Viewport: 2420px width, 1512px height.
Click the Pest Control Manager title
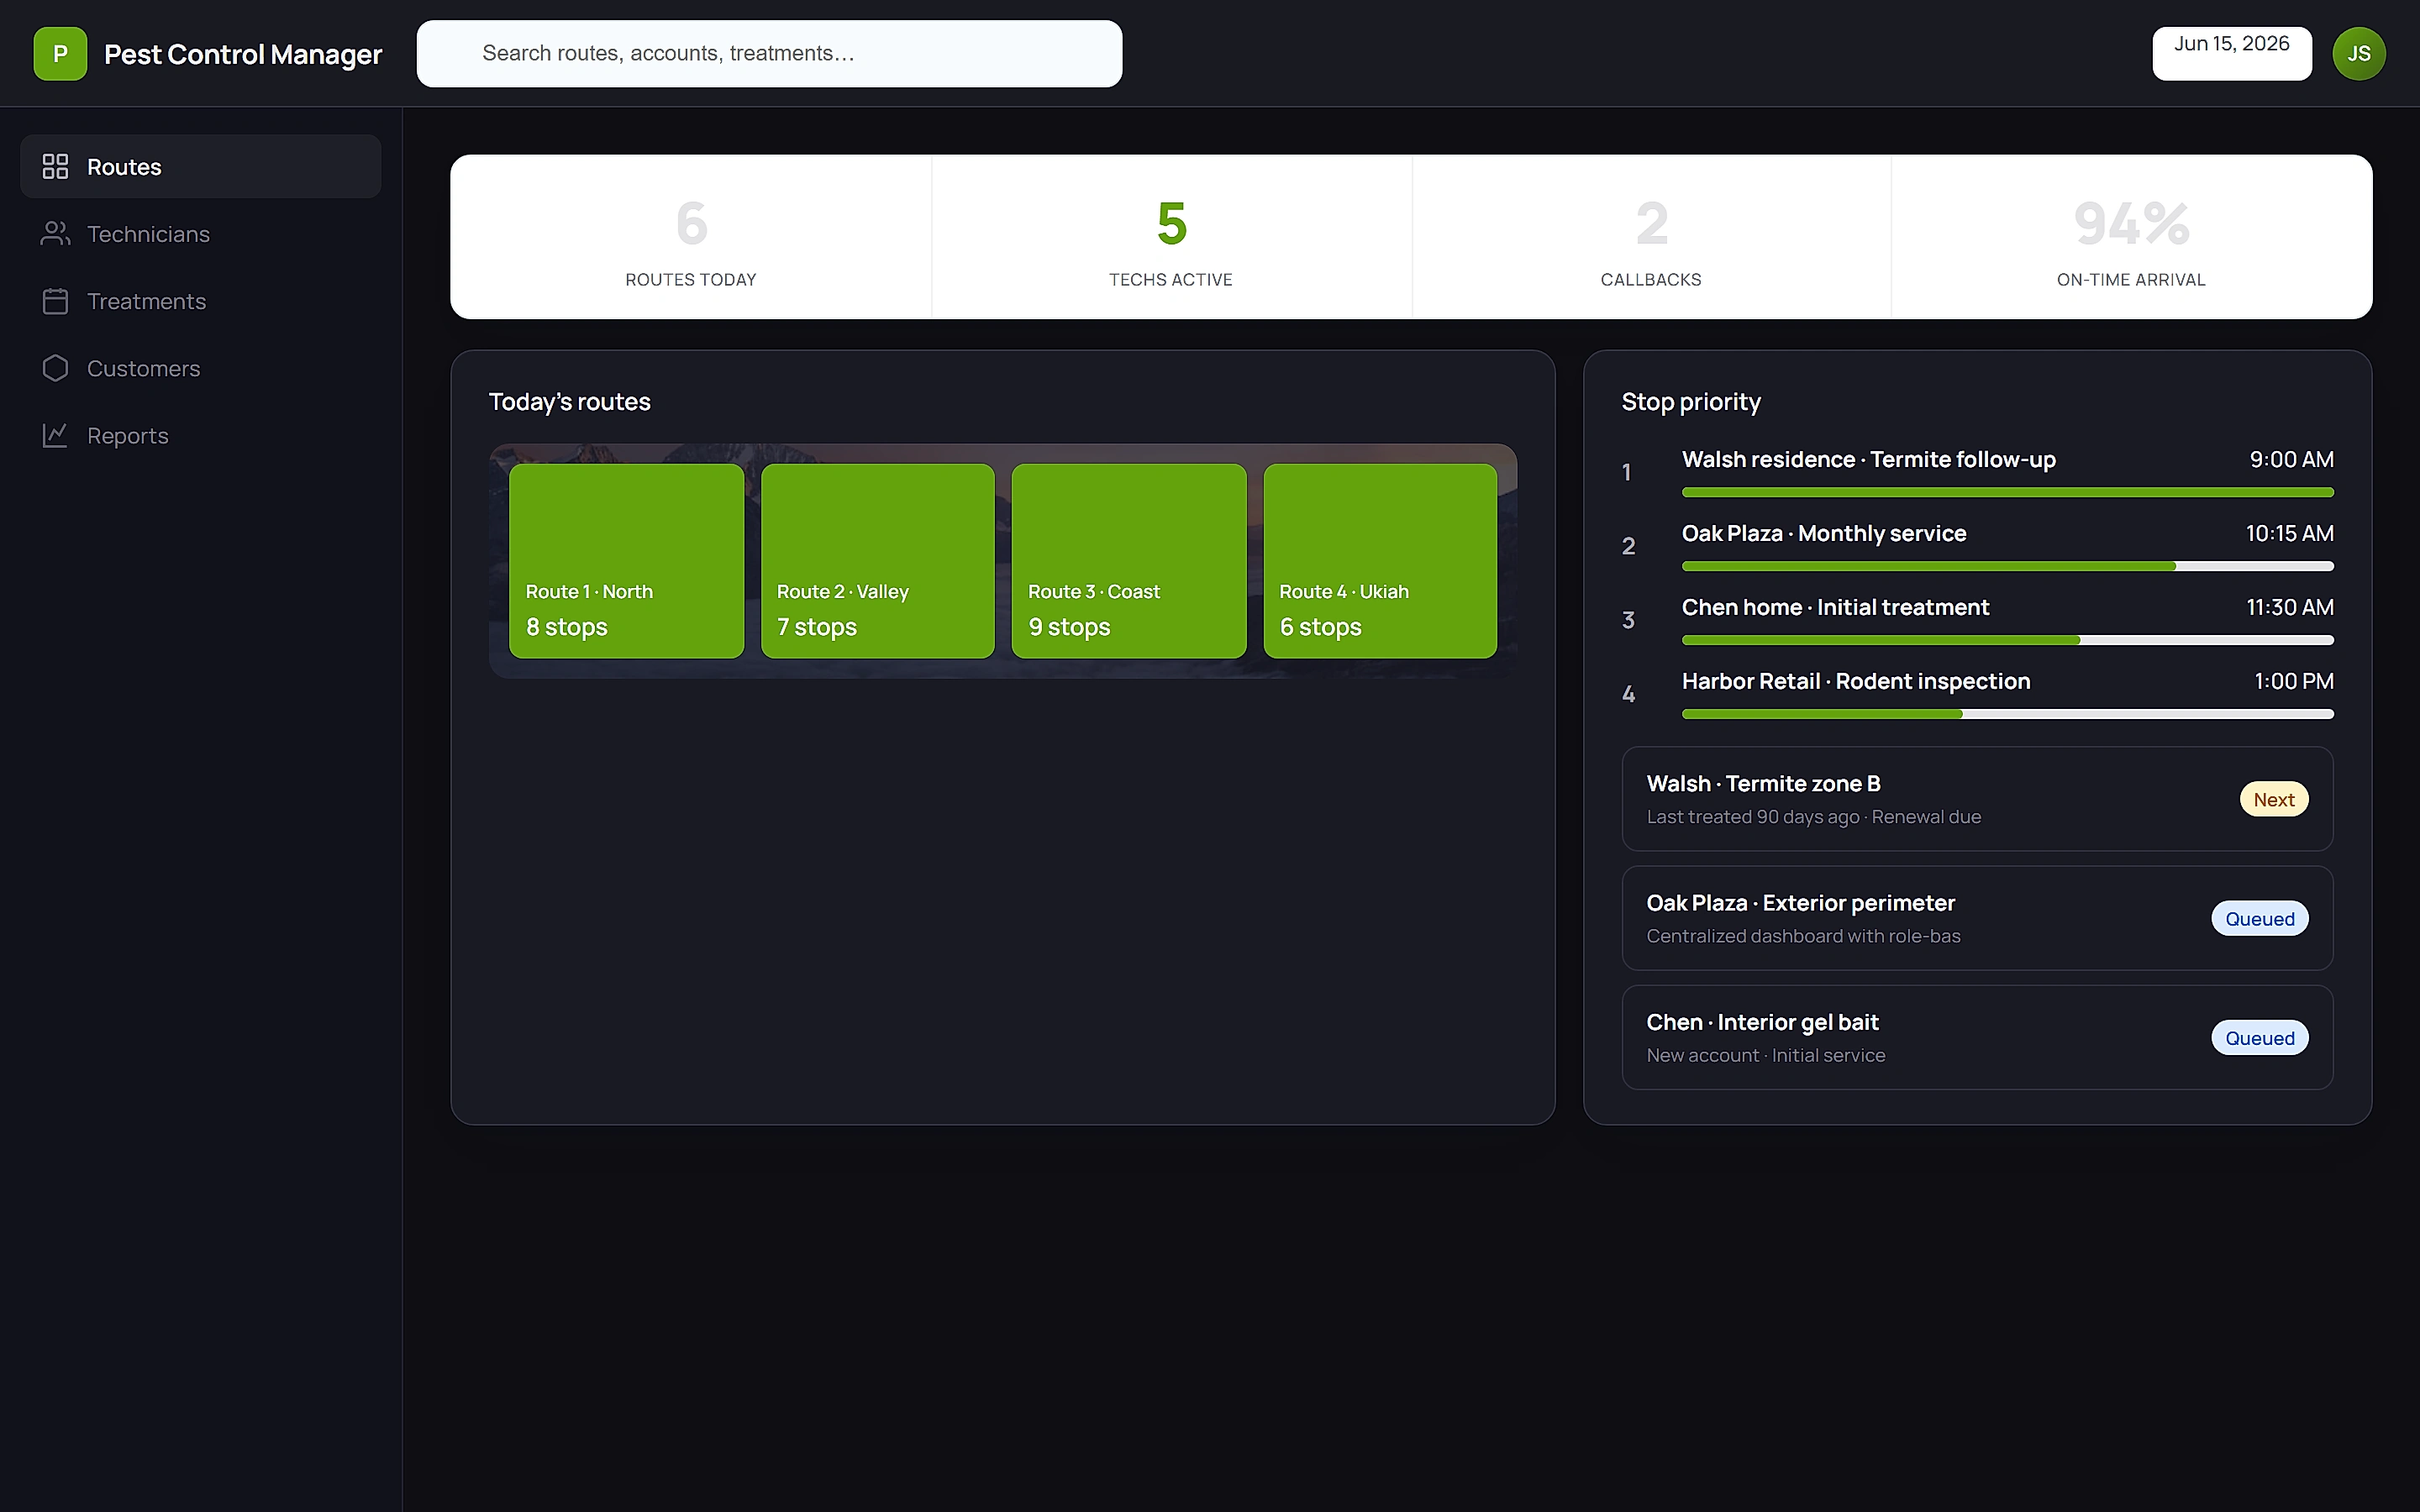tap(243, 54)
